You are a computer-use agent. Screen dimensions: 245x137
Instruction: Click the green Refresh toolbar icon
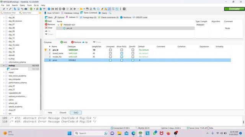tap(31, 9)
